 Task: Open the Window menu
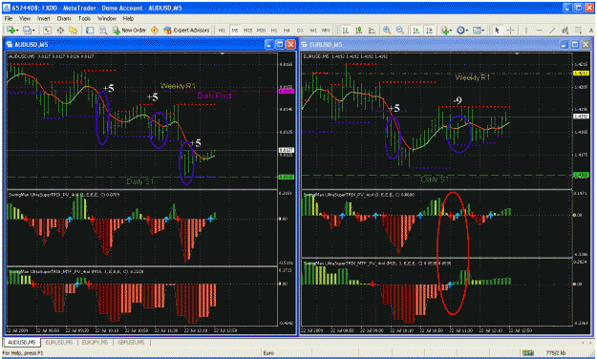pyautogui.click(x=107, y=18)
